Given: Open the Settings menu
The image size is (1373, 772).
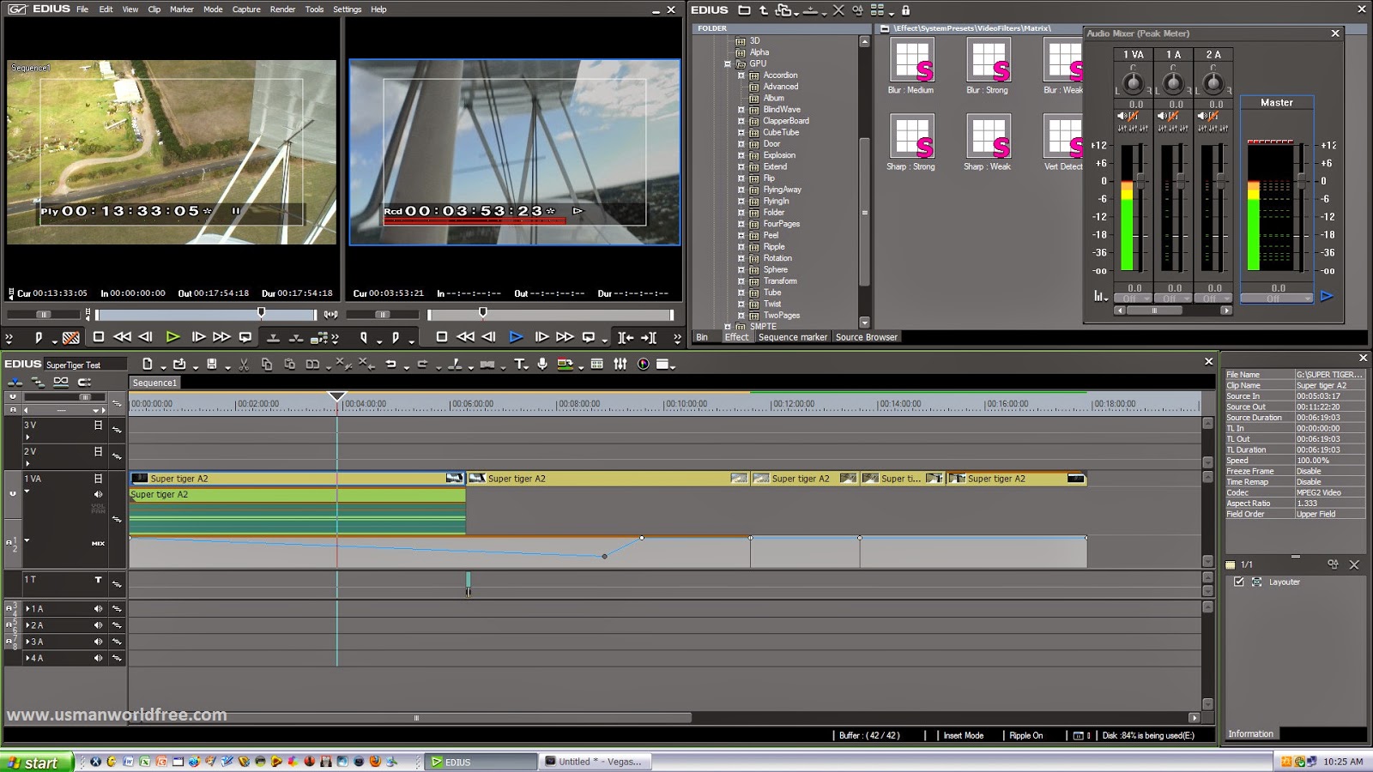Looking at the screenshot, I should 348,9.
